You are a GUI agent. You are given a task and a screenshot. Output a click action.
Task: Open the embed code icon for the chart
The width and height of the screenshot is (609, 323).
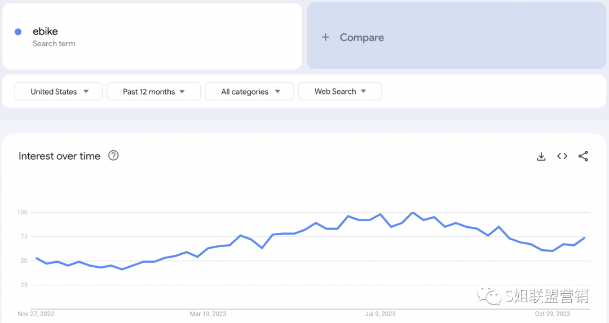562,156
